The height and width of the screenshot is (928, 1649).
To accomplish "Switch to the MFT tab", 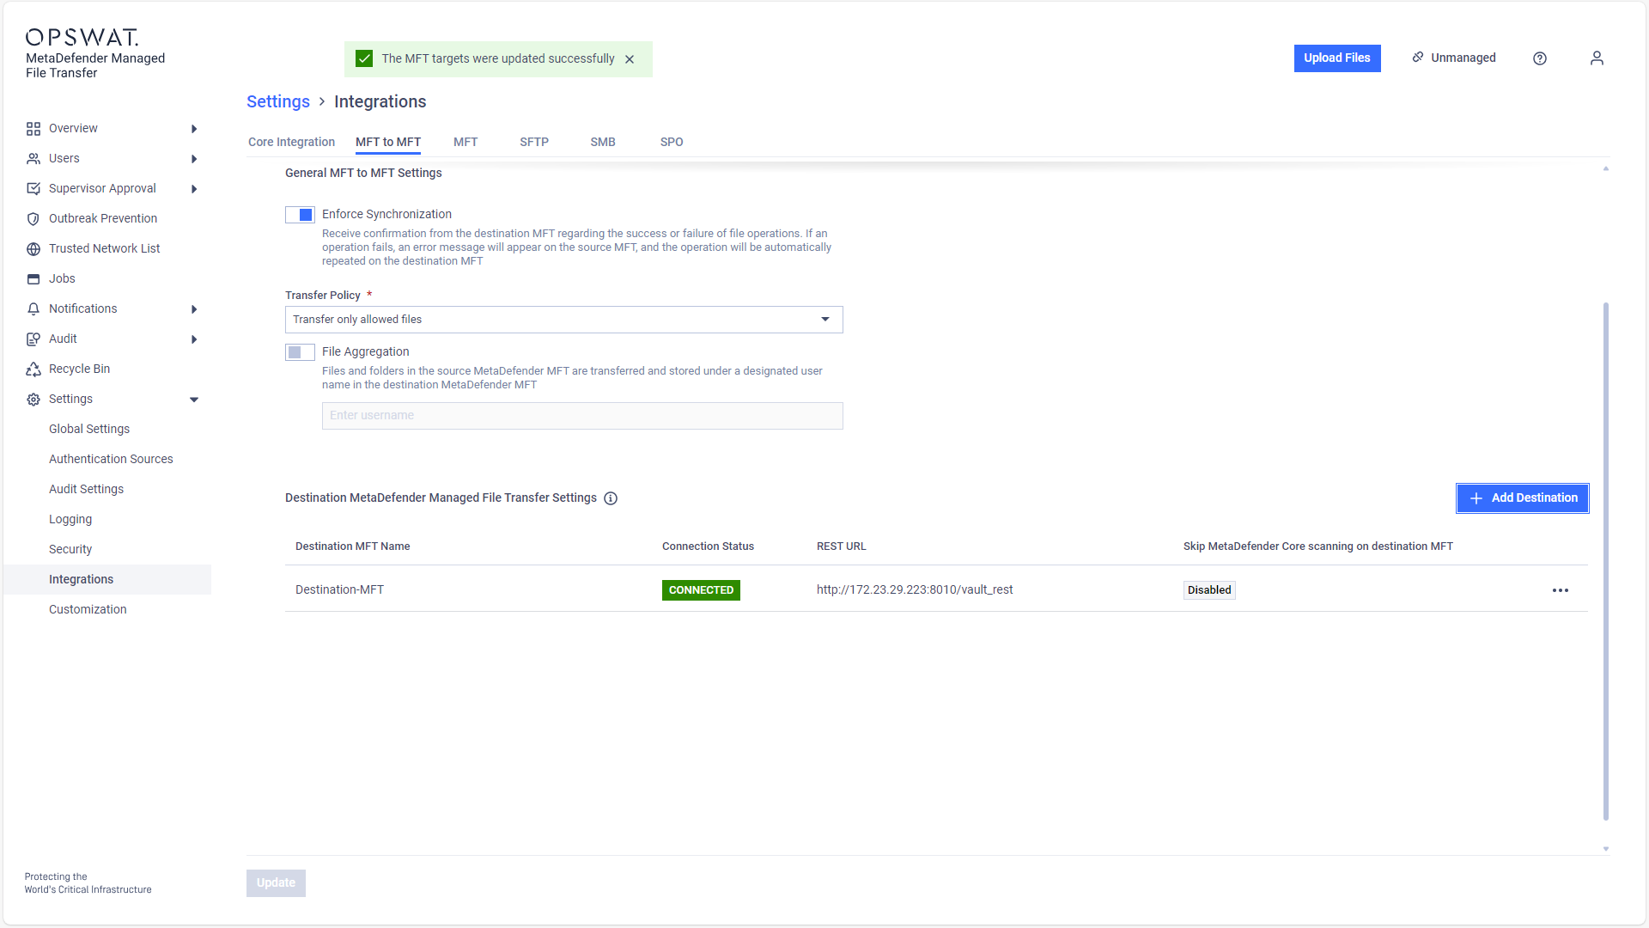I will coord(465,142).
